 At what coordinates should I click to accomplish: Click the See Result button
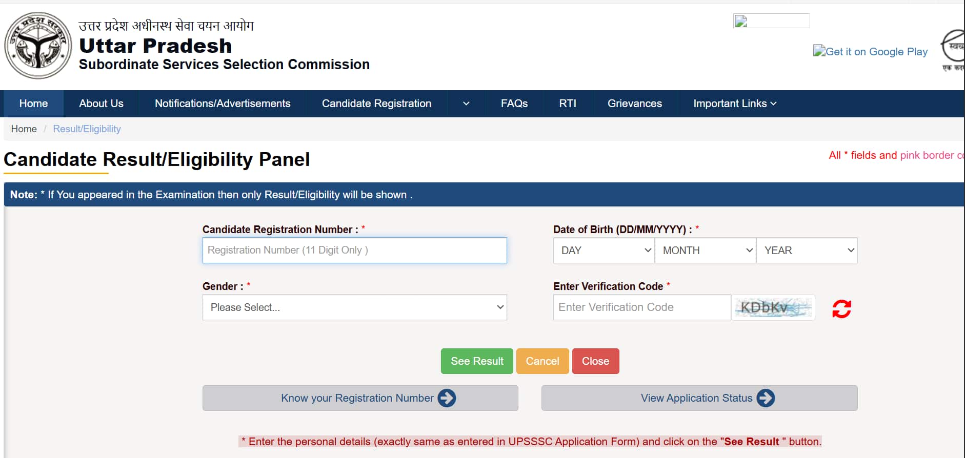(476, 361)
